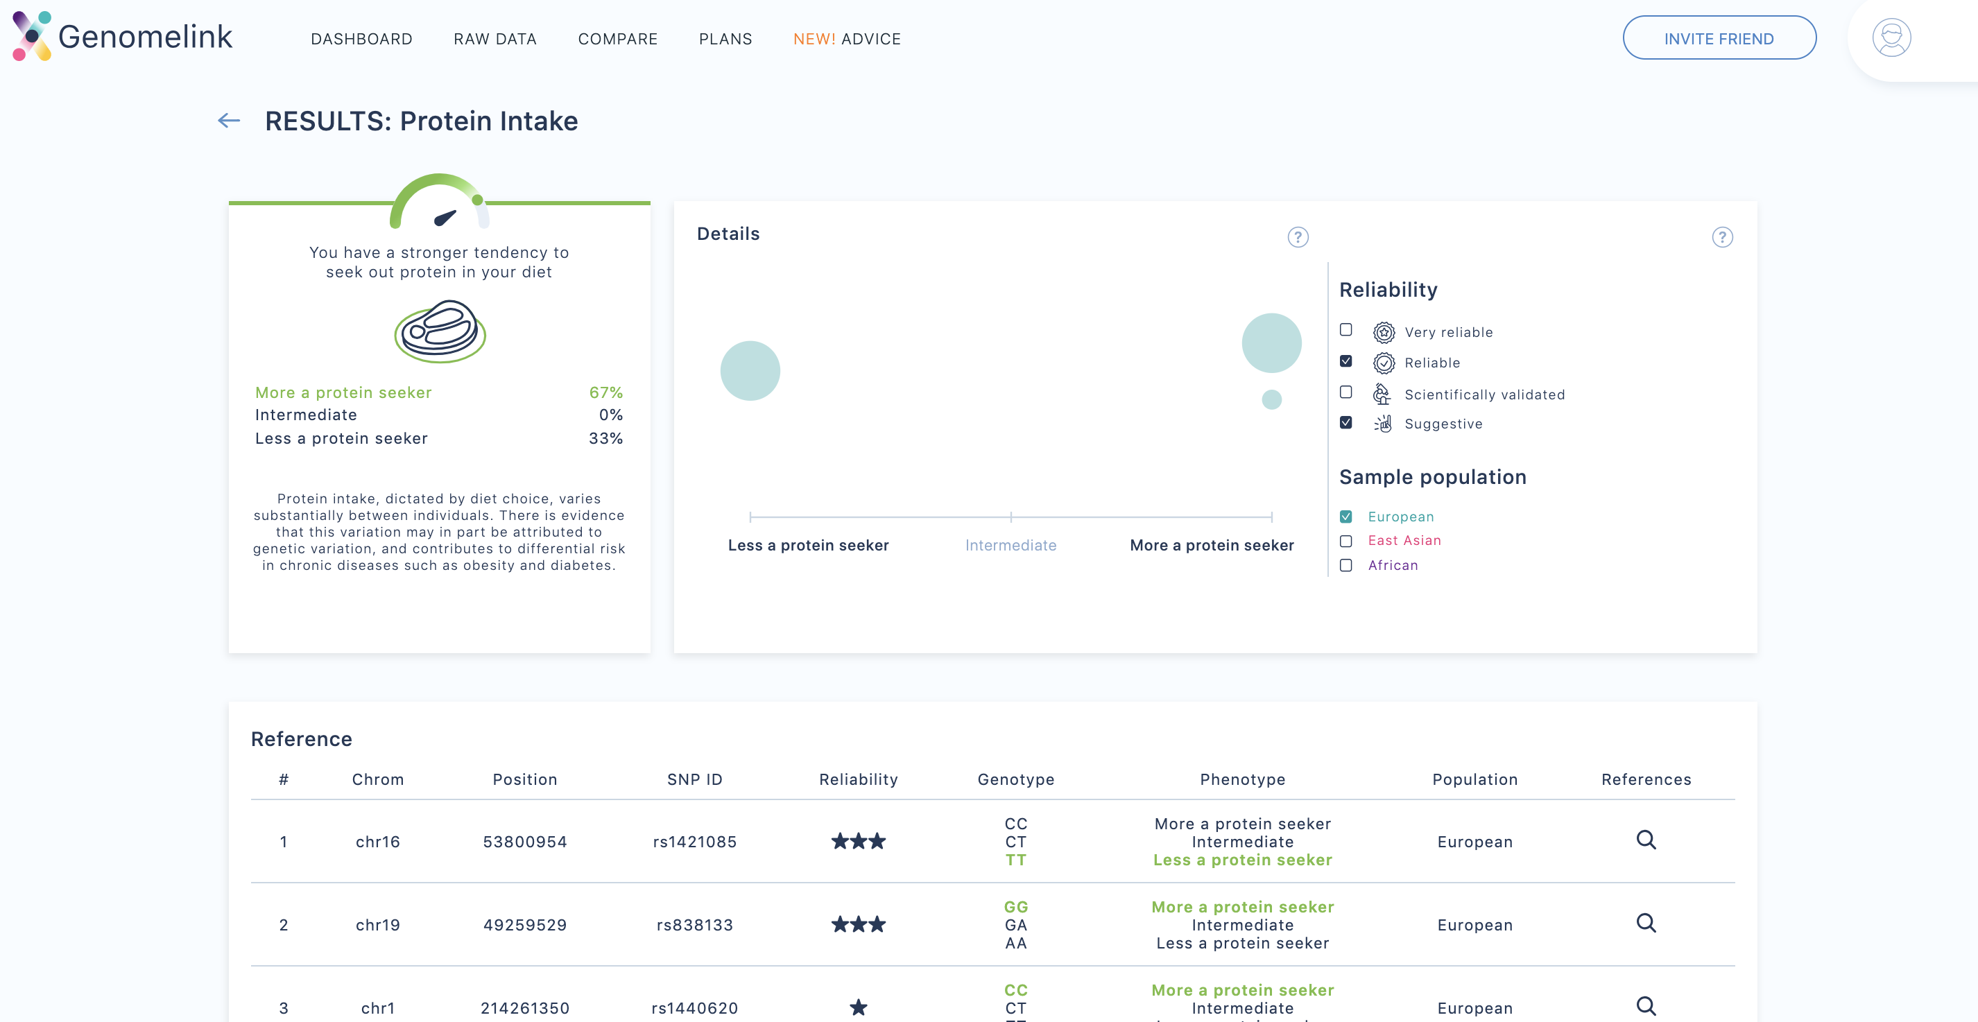The image size is (1978, 1022).
Task: Open the DASHBOARD menu item
Action: tap(361, 38)
